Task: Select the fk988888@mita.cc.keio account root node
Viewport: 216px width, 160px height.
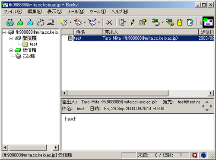Action: (x=37, y=32)
